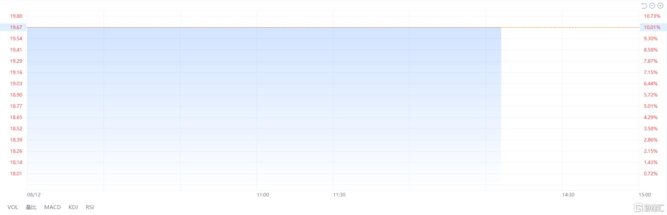
Task: Click the 18.77 price axis label
Action: coord(16,106)
